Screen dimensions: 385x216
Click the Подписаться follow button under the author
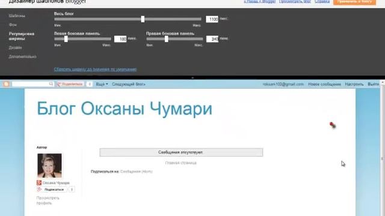click(52, 190)
